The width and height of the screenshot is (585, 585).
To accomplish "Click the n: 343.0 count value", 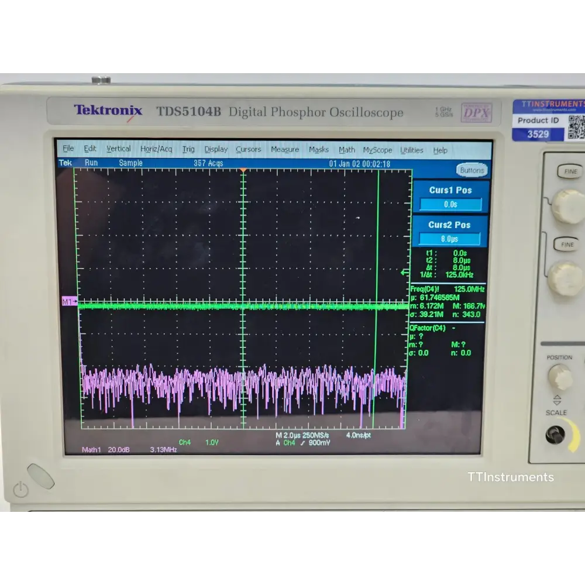I will point(466,315).
